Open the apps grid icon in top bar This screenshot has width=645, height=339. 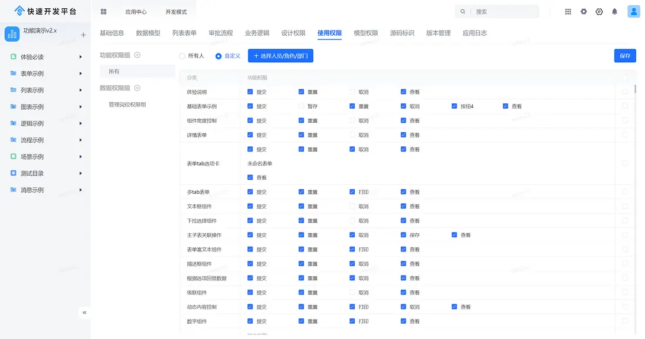point(567,12)
